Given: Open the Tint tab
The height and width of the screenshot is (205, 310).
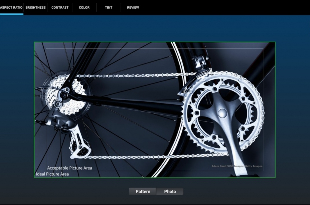Looking at the screenshot, I should [108, 8].
